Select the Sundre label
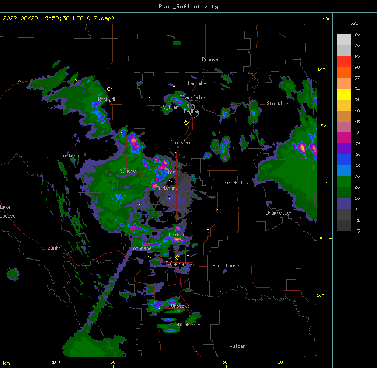Viewport: 377px width, 368px height. coord(128,171)
